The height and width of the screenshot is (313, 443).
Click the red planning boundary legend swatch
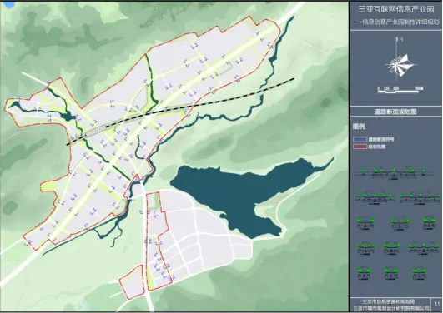[x=360, y=147]
